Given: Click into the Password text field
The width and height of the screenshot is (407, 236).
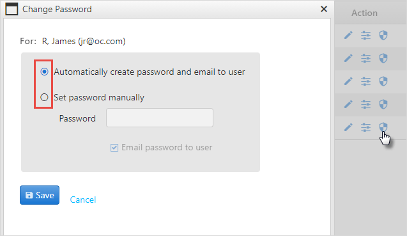Looking at the screenshot, I should click(x=160, y=118).
